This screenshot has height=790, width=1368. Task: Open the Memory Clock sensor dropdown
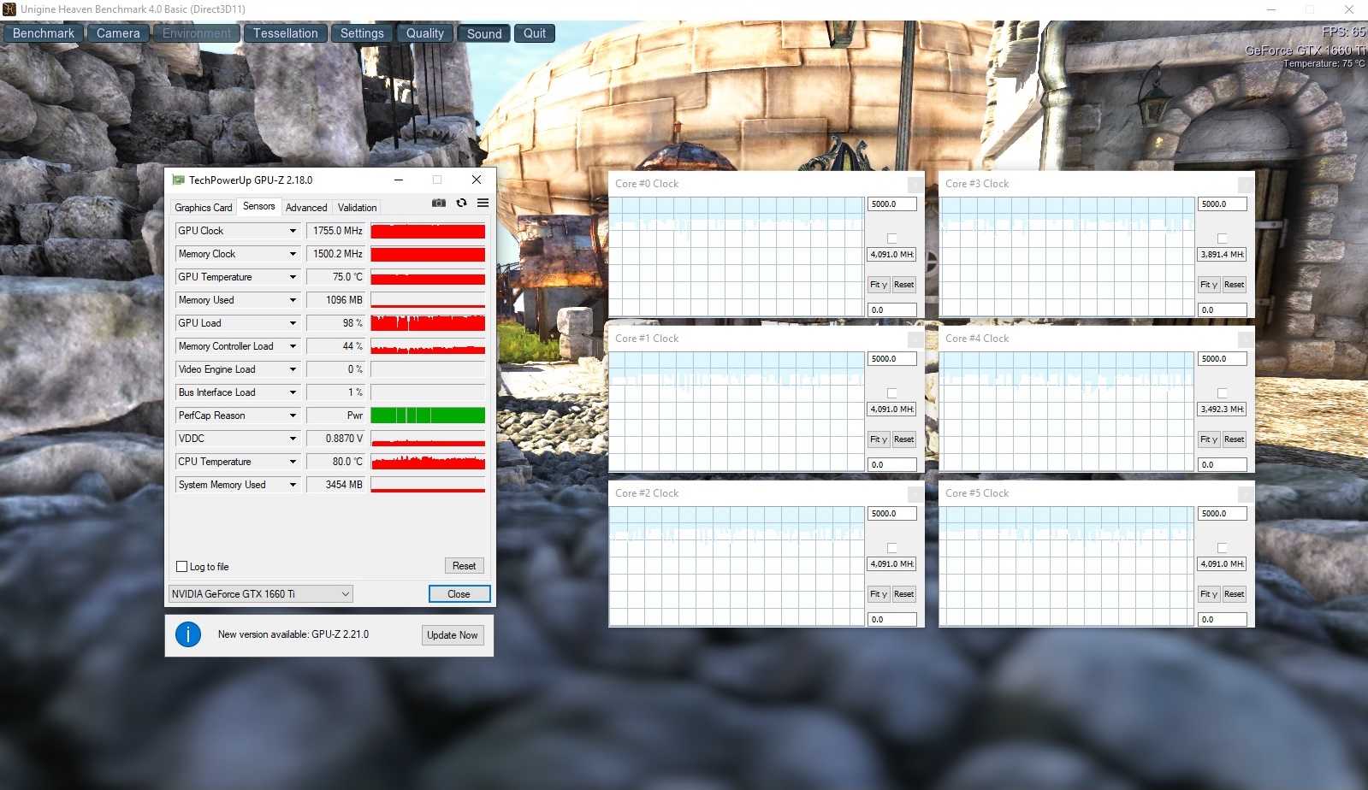(293, 254)
